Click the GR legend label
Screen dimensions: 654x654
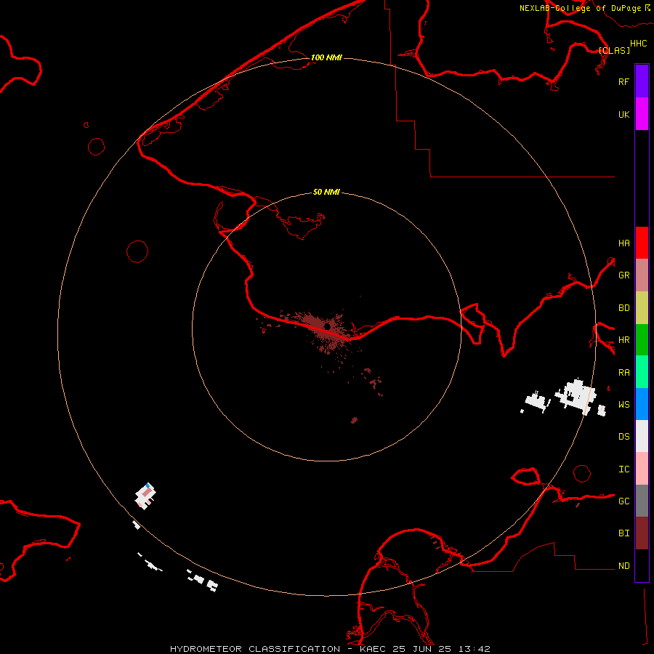(x=623, y=275)
